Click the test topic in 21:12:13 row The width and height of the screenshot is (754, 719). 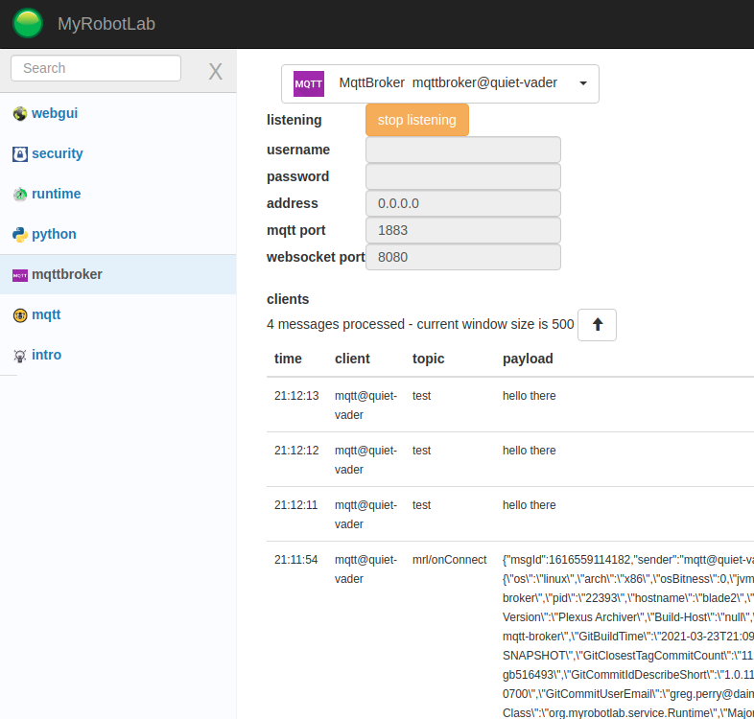point(421,396)
